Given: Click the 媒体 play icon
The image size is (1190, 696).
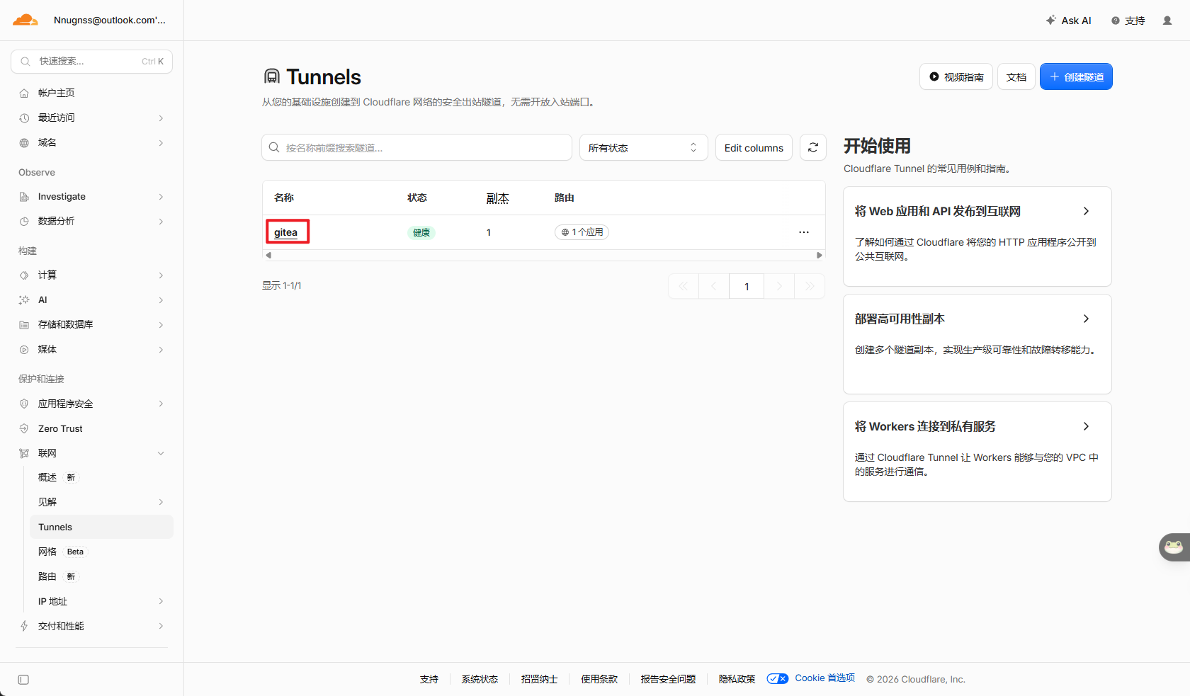Looking at the screenshot, I should [x=24, y=350].
